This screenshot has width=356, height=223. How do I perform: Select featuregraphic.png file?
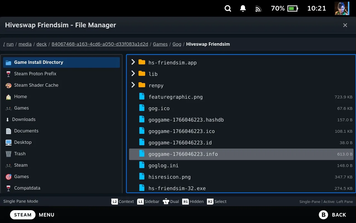coord(241,97)
